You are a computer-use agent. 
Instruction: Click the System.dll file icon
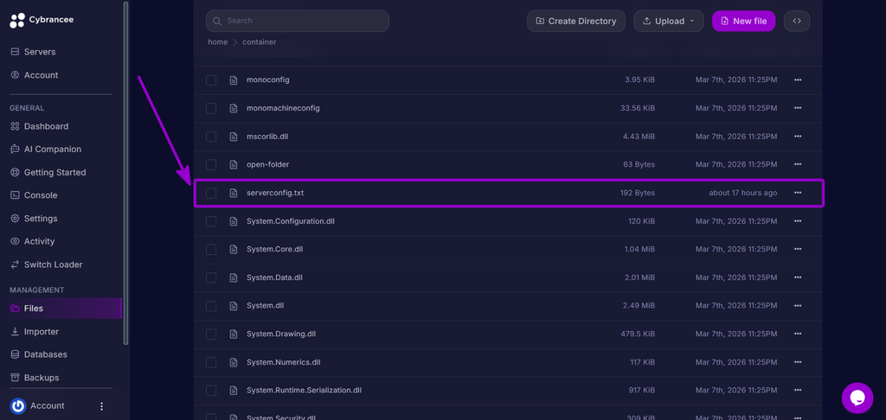pos(234,306)
